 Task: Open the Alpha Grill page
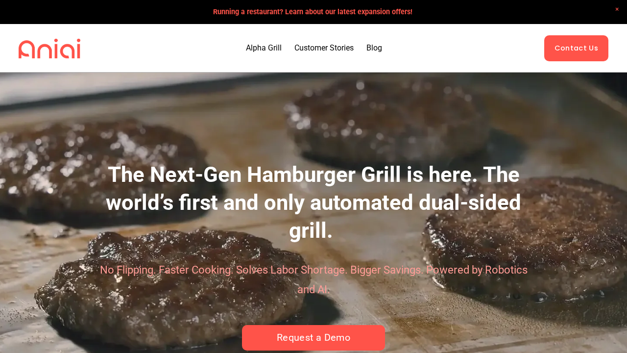pyautogui.click(x=264, y=48)
